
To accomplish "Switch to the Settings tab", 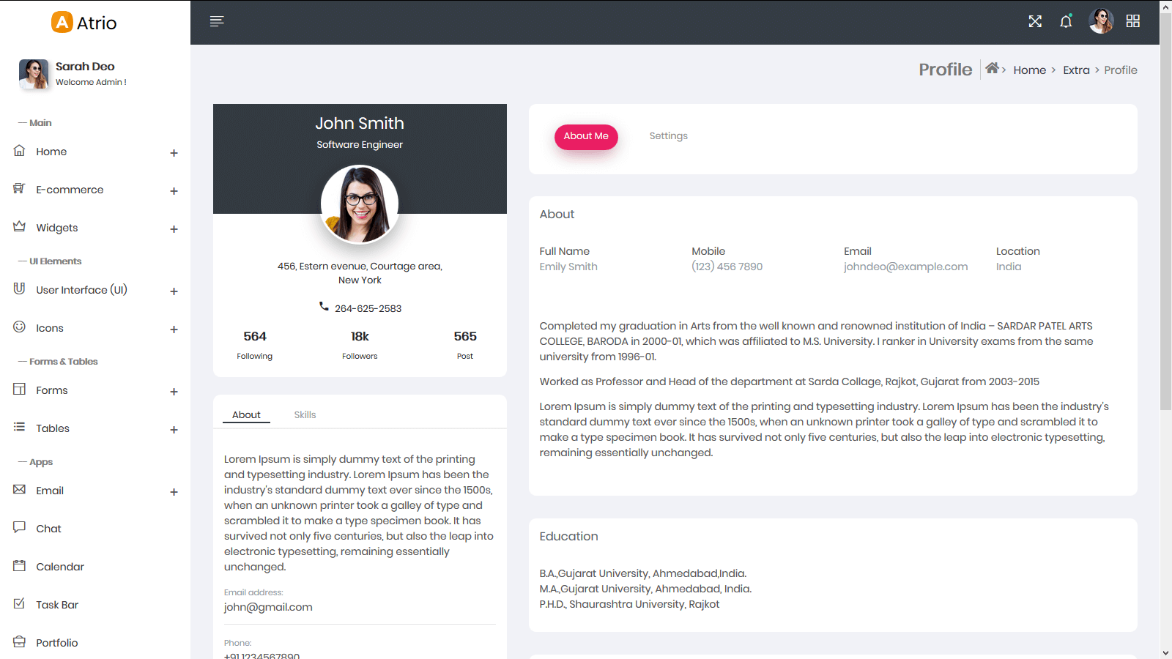I will click(x=668, y=136).
